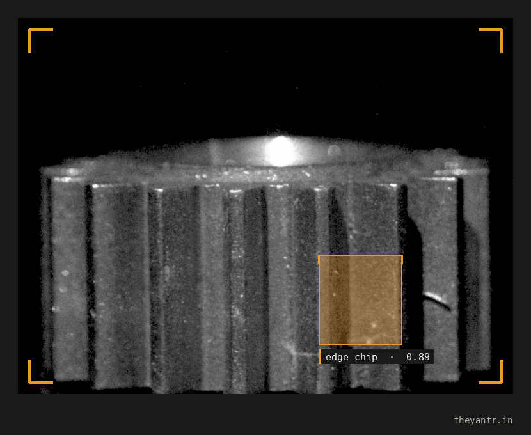Open the theyantr.in watermark link

pos(483,420)
